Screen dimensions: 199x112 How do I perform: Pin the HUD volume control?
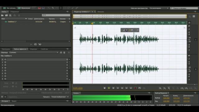pyautogui.click(x=137, y=30)
